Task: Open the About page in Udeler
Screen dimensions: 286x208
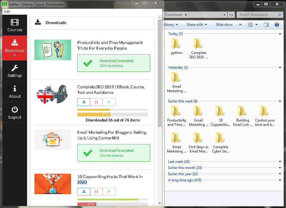Action: (15, 92)
